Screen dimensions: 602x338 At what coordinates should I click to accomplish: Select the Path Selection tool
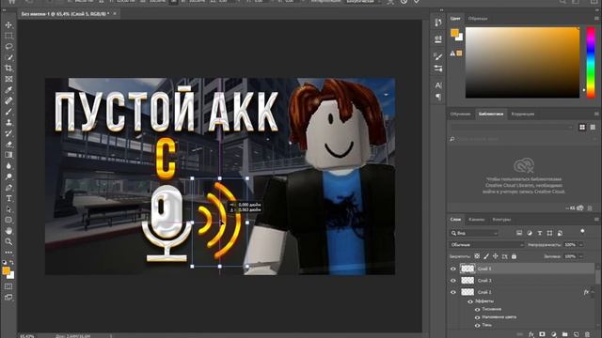pyautogui.click(x=8, y=209)
